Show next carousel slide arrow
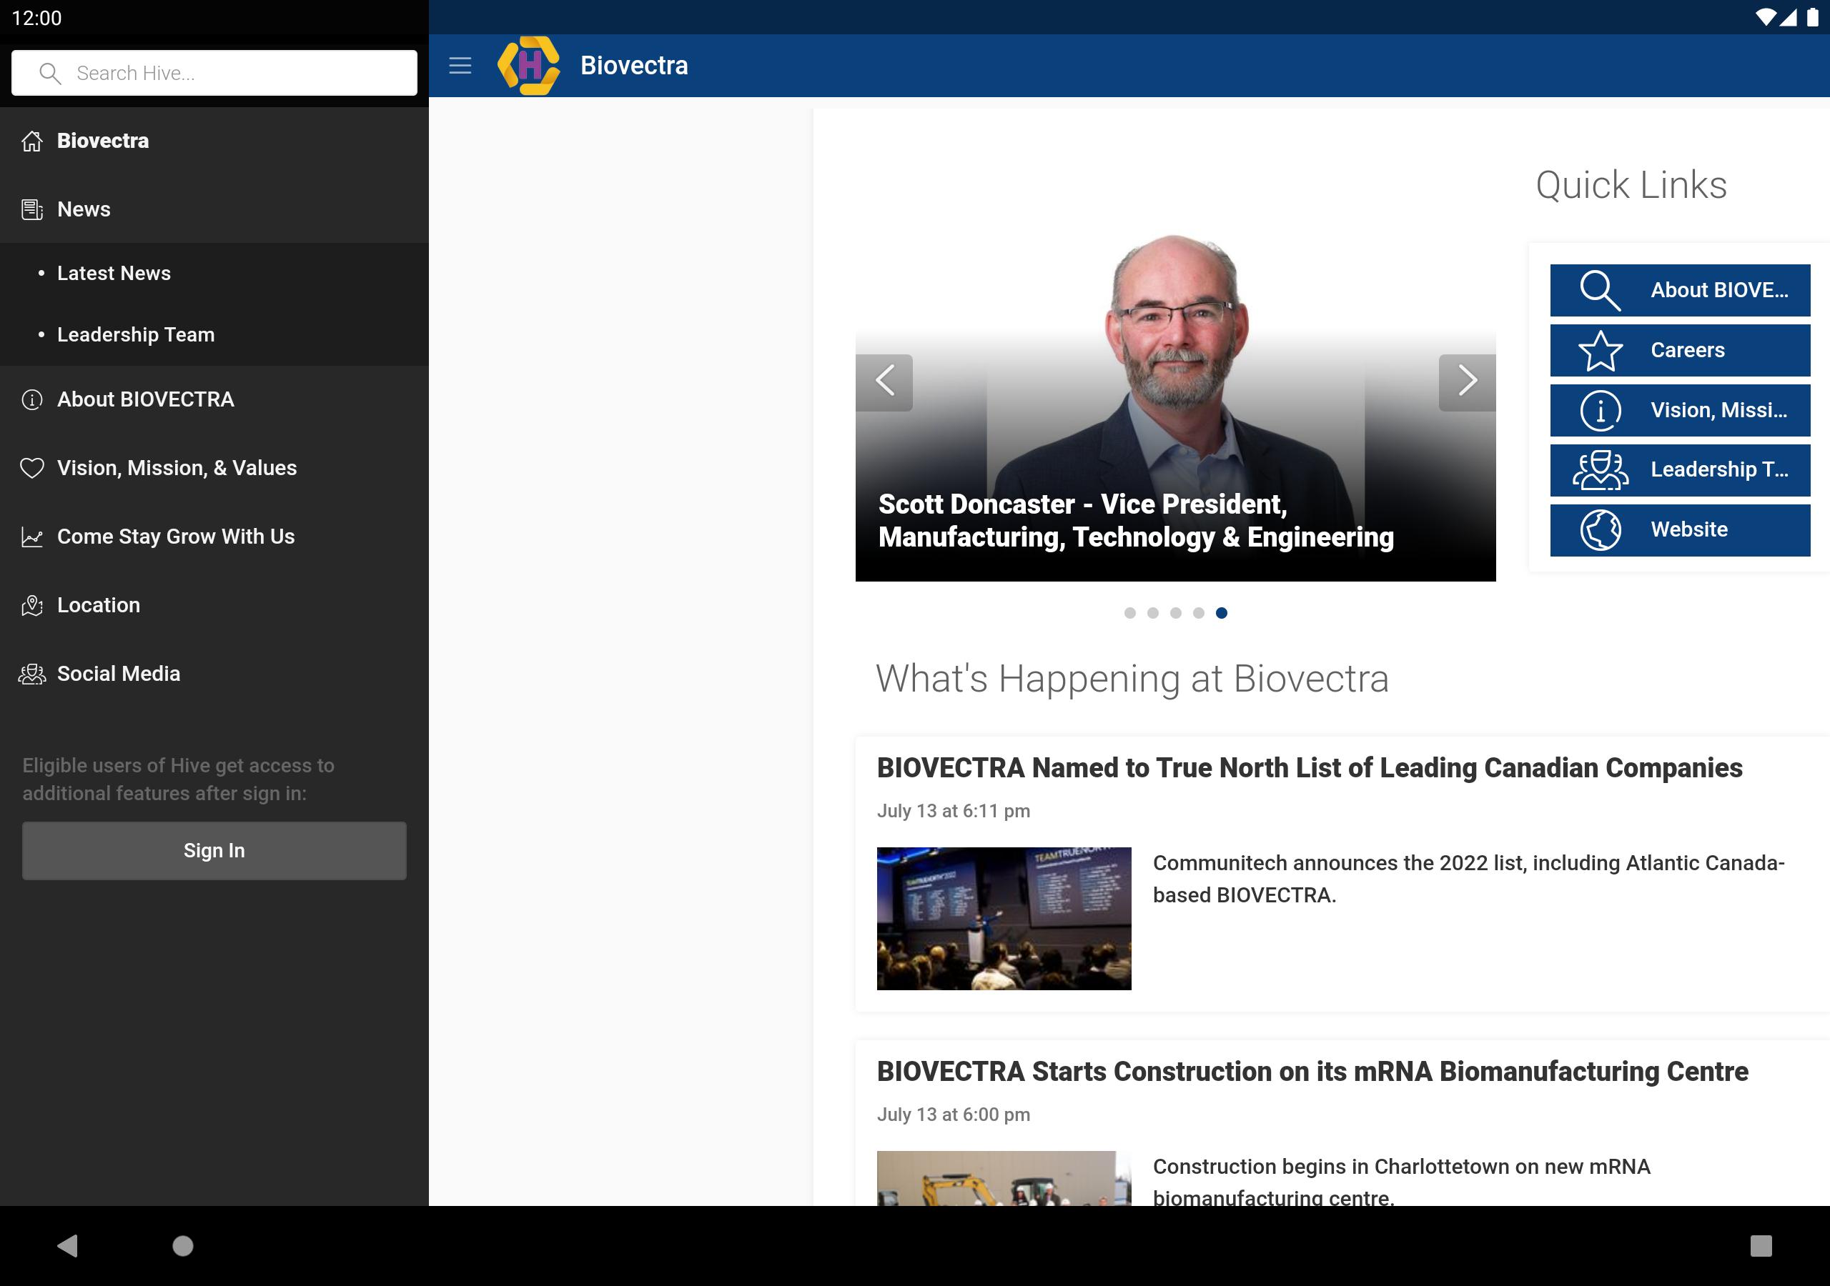Image resolution: width=1830 pixels, height=1286 pixels. 1467,382
